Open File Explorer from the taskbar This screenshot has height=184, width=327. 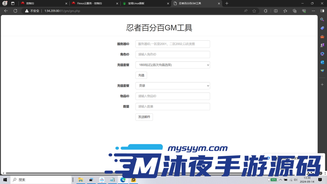coord(80,180)
